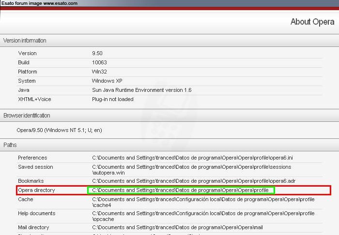This screenshot has width=339, height=235.
Task: Click the Opera directory row label
Action: tap(36, 190)
